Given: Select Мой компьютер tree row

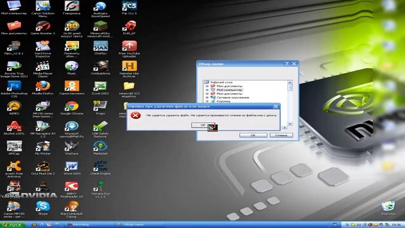Looking at the screenshot, I should [x=229, y=90].
